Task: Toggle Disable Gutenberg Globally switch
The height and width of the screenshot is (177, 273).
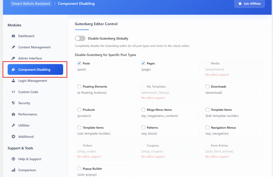Action: click(80, 38)
